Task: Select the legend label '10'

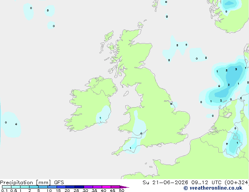Action: pyautogui.click(x=49, y=190)
